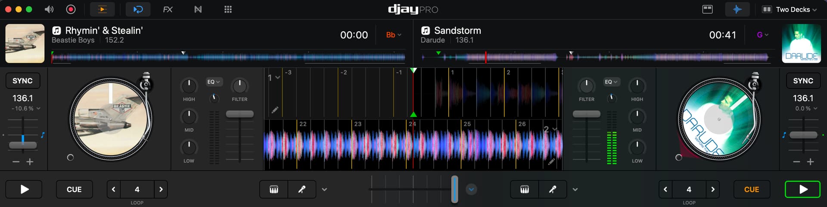Open the left deck piano keys pad
The height and width of the screenshot is (207, 827).
coord(274,189)
